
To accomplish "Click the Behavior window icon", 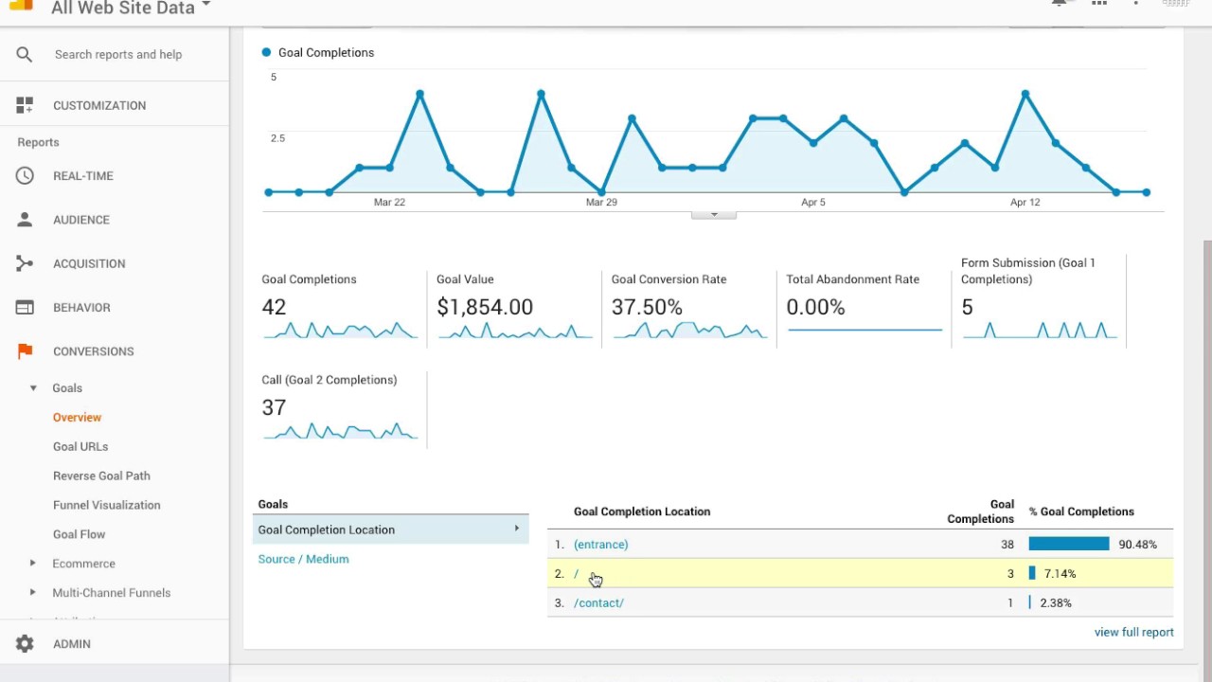I will click(25, 307).
